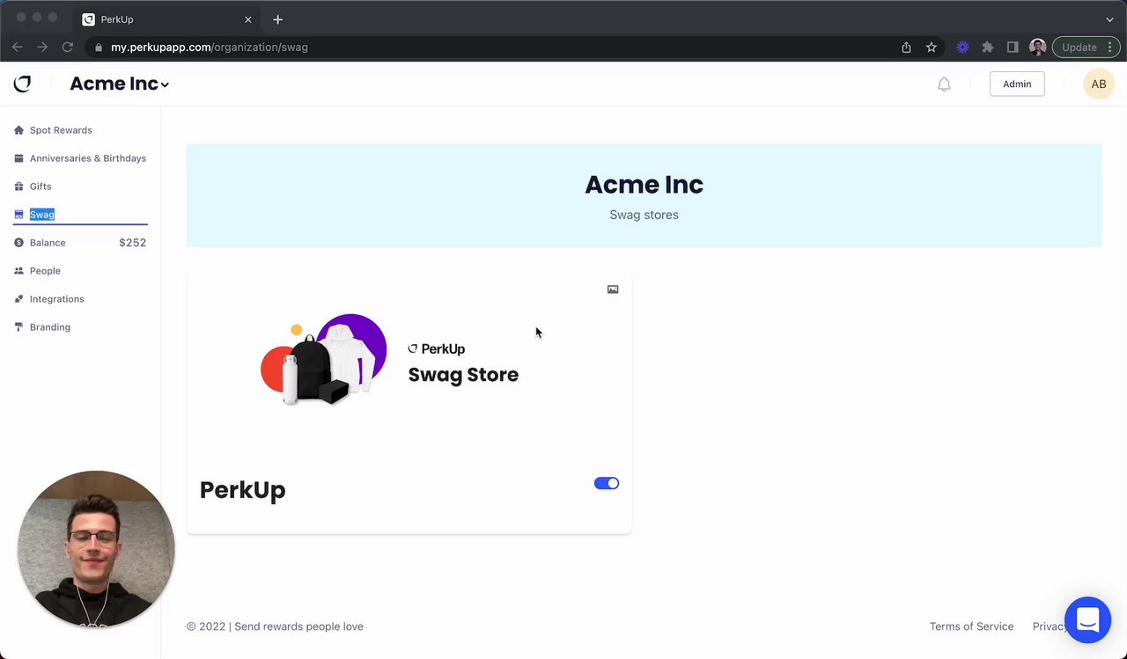Click the browser forward arrow
Viewport: 1127px width, 659px height.
42,48
